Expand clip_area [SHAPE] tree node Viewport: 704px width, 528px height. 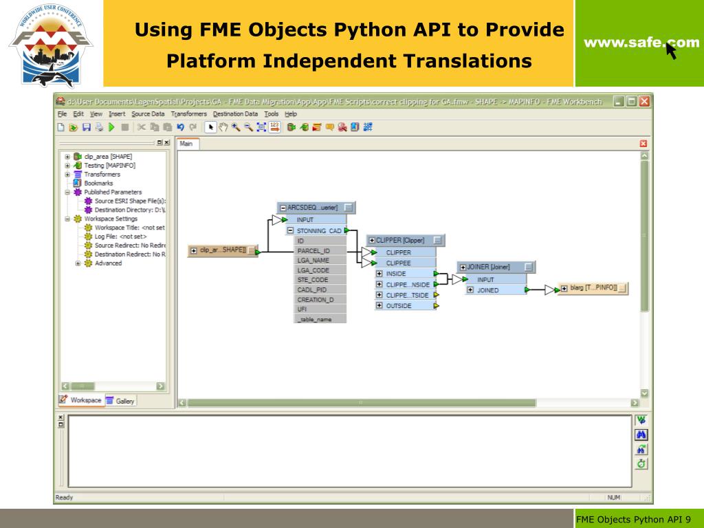pyautogui.click(x=67, y=157)
